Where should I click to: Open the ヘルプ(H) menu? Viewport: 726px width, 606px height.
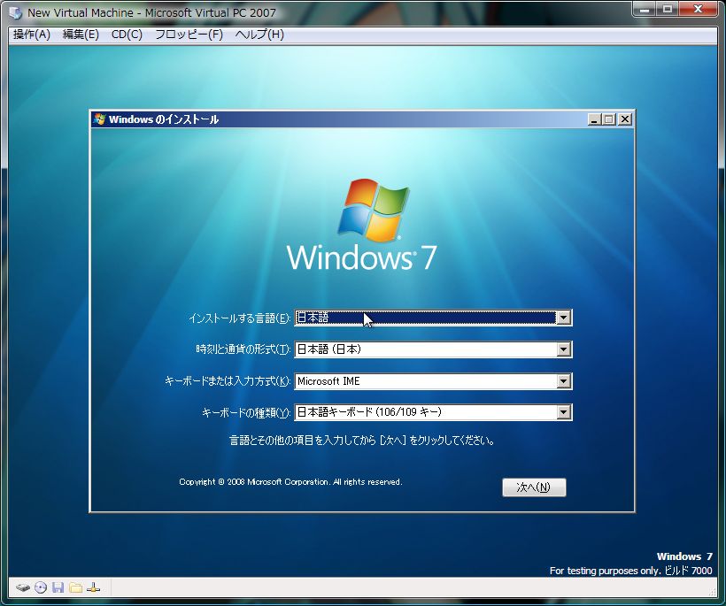click(259, 35)
